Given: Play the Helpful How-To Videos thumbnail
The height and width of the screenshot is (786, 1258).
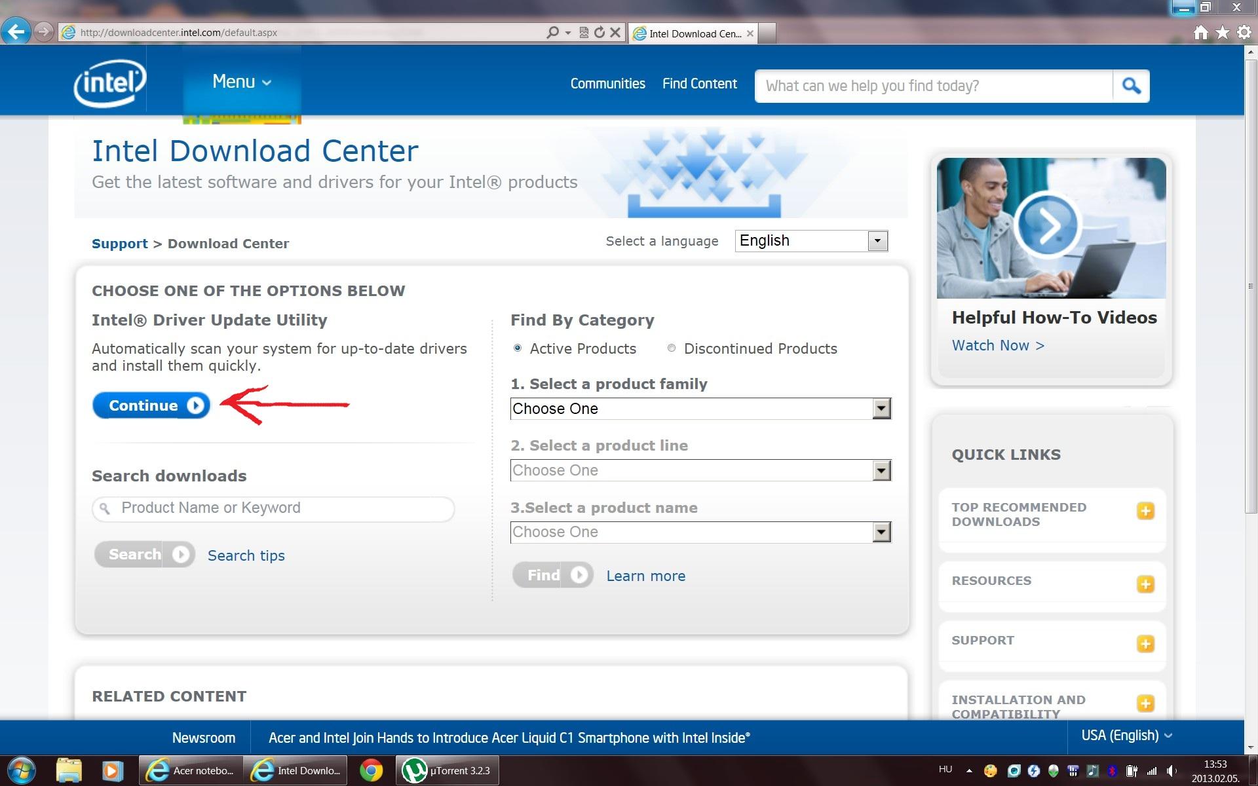Looking at the screenshot, I should 1051,227.
